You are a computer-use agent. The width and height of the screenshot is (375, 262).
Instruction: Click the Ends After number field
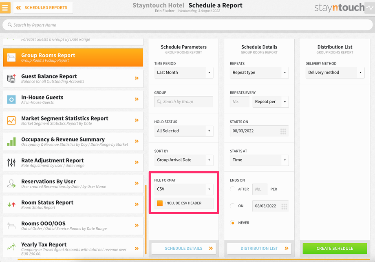[260, 189]
